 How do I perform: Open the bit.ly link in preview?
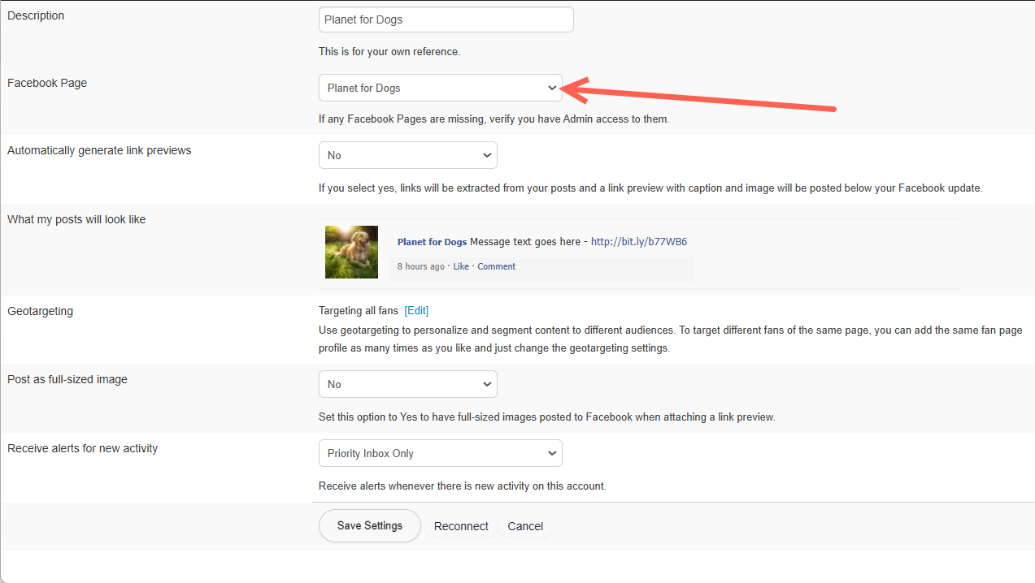click(639, 242)
